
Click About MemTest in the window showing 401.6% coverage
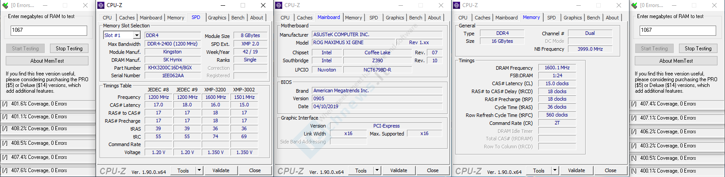coord(47,61)
